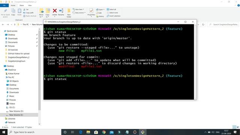
Task: Open Task View on the taskbar
Action: 72,132
